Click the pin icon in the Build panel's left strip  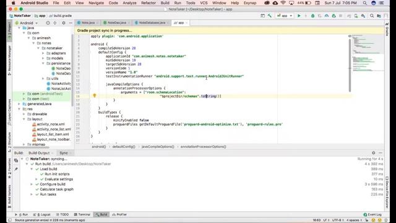tap(16, 169)
